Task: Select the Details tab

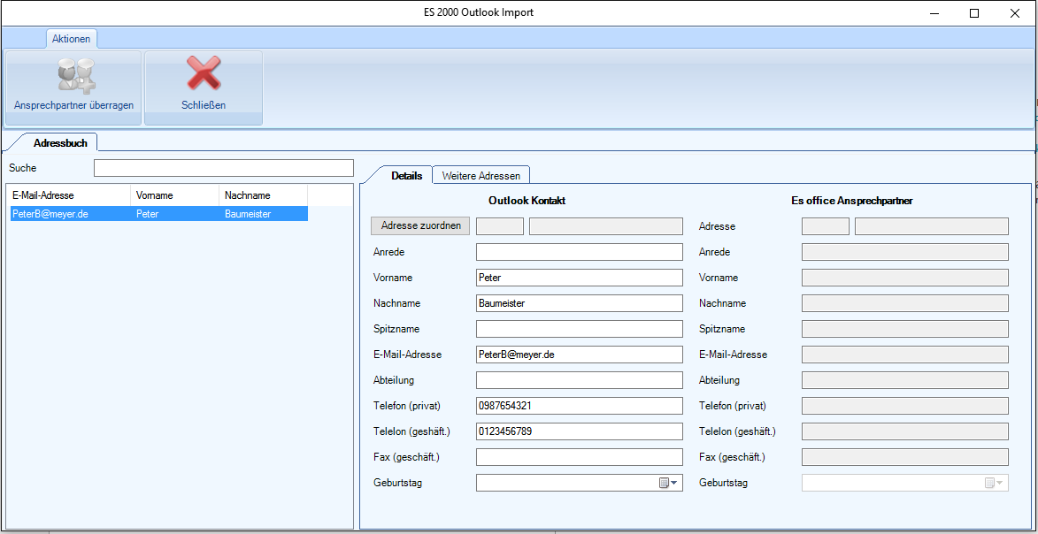Action: [x=406, y=176]
